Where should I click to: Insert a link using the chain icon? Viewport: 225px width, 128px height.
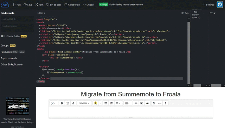click(x=136, y=103)
